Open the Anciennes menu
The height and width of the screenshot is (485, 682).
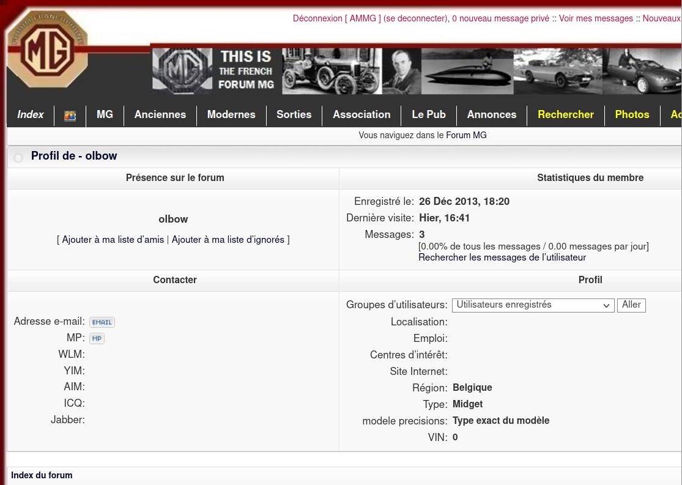coord(160,114)
